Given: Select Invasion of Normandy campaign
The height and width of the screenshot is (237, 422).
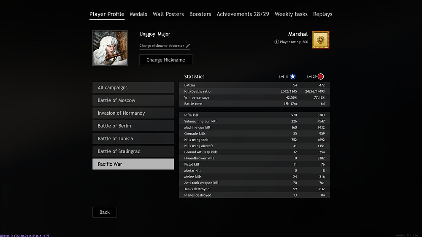Looking at the screenshot, I should (x=133, y=113).
